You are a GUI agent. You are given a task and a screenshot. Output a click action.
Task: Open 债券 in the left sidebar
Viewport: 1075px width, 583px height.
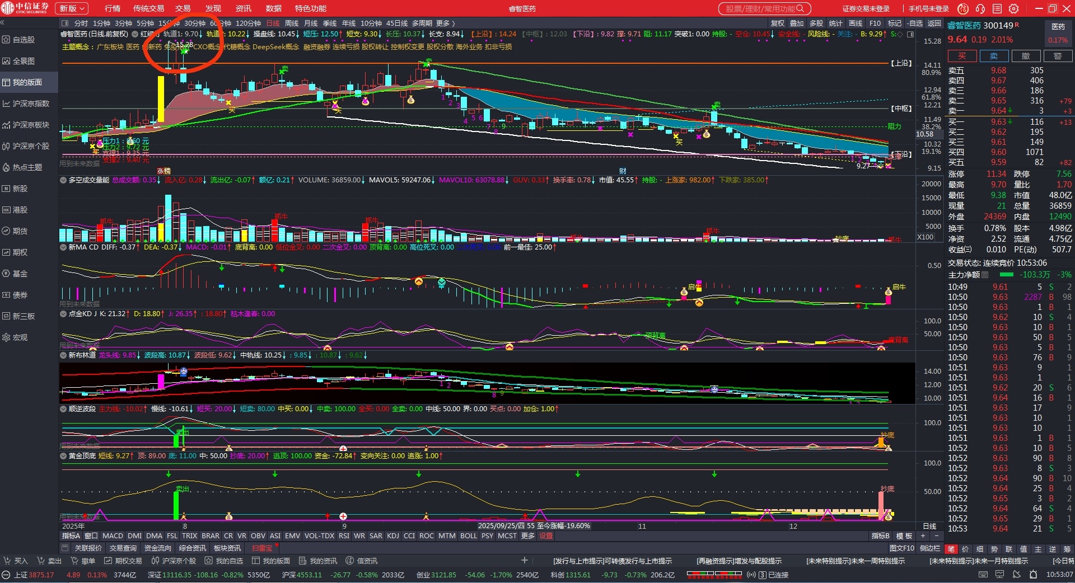pyautogui.click(x=16, y=295)
